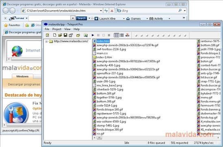Select bottom.300.gif file
Screen dimensions: 223x147
click(106, 102)
